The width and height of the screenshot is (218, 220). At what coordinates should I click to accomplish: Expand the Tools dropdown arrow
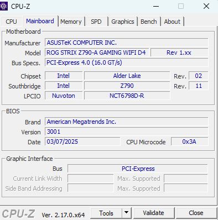tap(127, 213)
